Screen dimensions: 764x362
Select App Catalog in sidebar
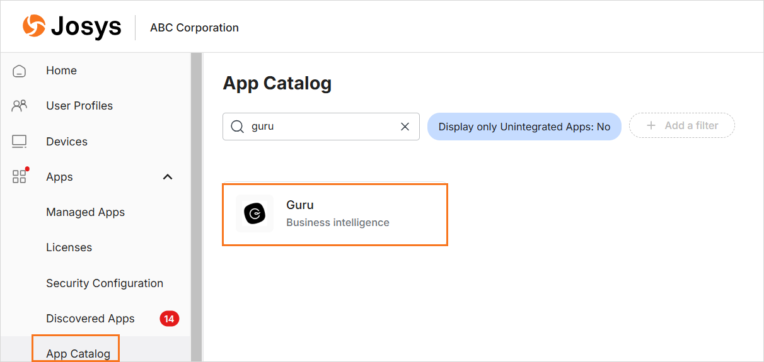point(78,354)
